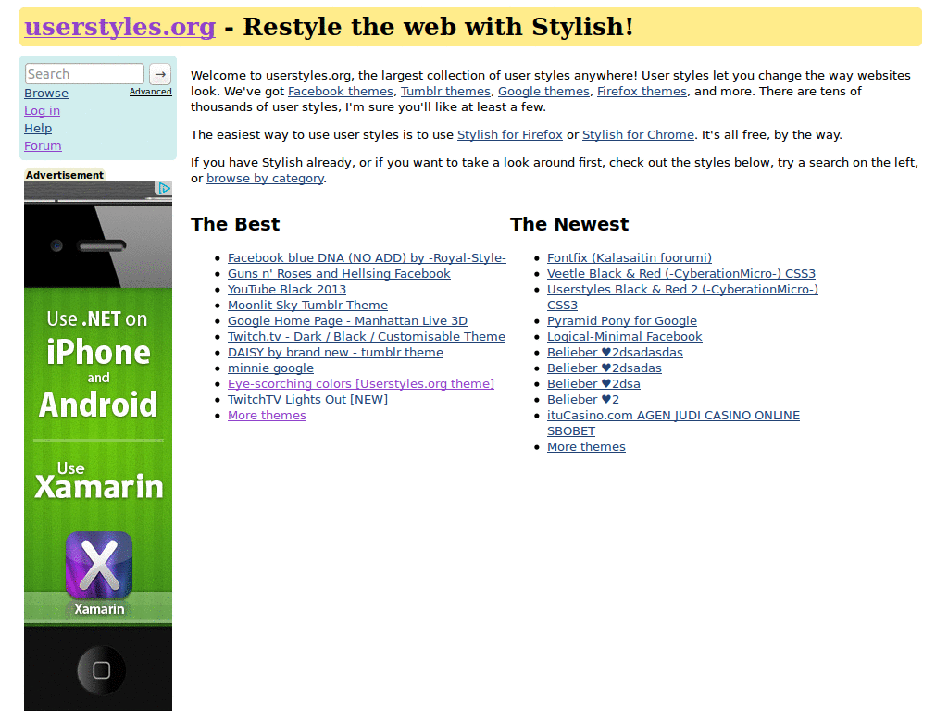The image size is (948, 711).
Task: Open Pyramid Pony for Google
Action: [x=622, y=321]
